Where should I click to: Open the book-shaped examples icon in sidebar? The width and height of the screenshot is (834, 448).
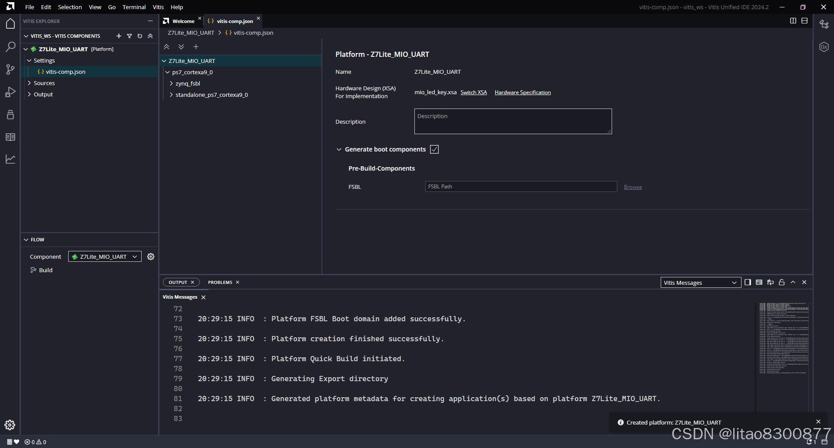[10, 137]
